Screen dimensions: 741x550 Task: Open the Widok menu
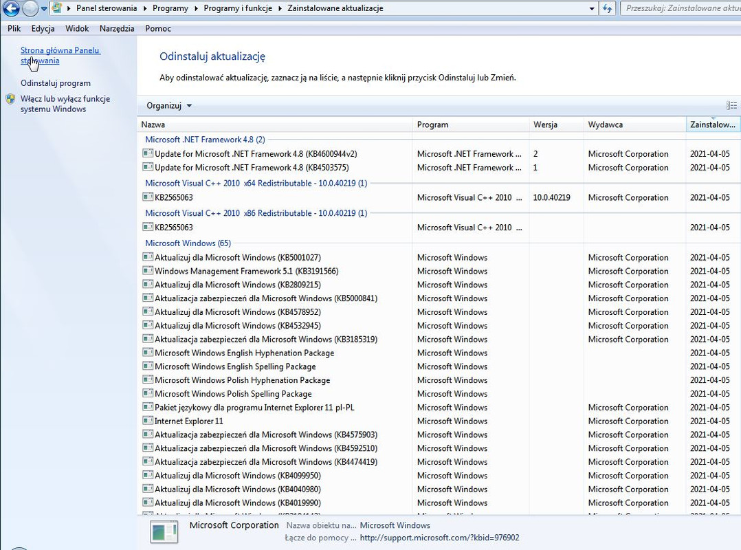(x=77, y=28)
